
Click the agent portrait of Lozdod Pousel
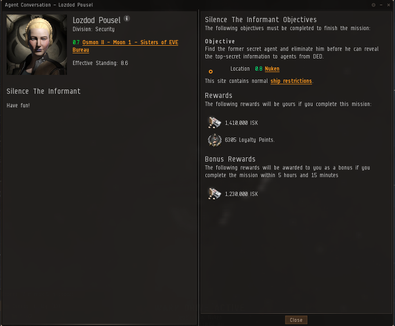pyautogui.click(x=37, y=45)
